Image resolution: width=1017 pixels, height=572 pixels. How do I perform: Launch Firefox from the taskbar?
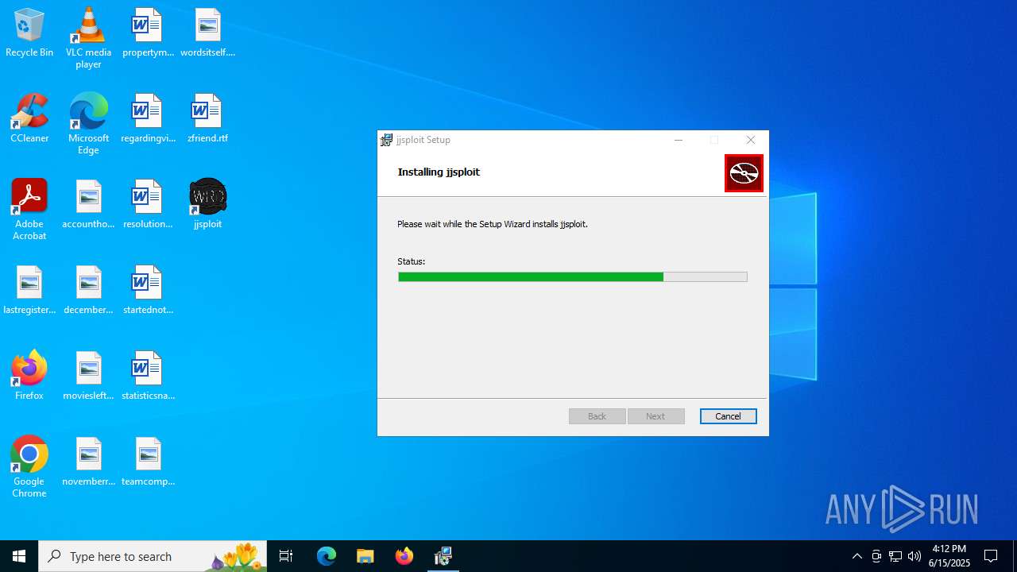pyautogui.click(x=404, y=556)
